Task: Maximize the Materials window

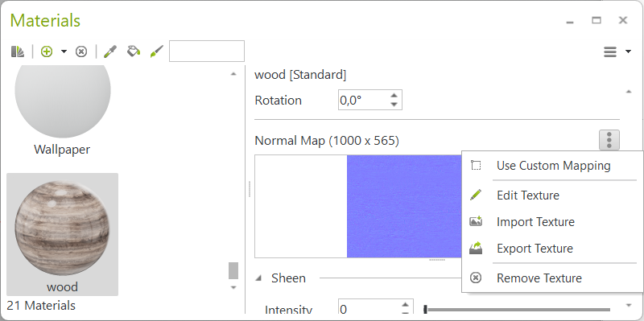Action: tap(597, 19)
